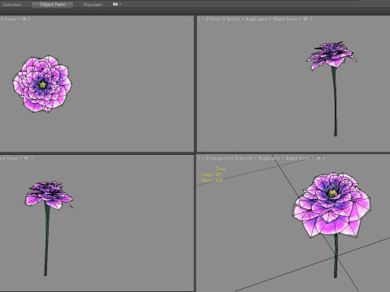
Task: Click the yellow Total statistics heading
Action: [221, 169]
